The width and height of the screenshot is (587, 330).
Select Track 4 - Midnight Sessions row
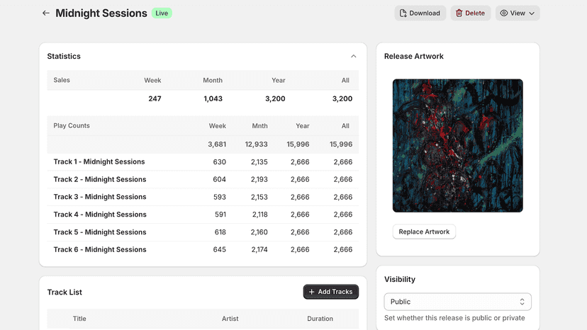click(203, 215)
